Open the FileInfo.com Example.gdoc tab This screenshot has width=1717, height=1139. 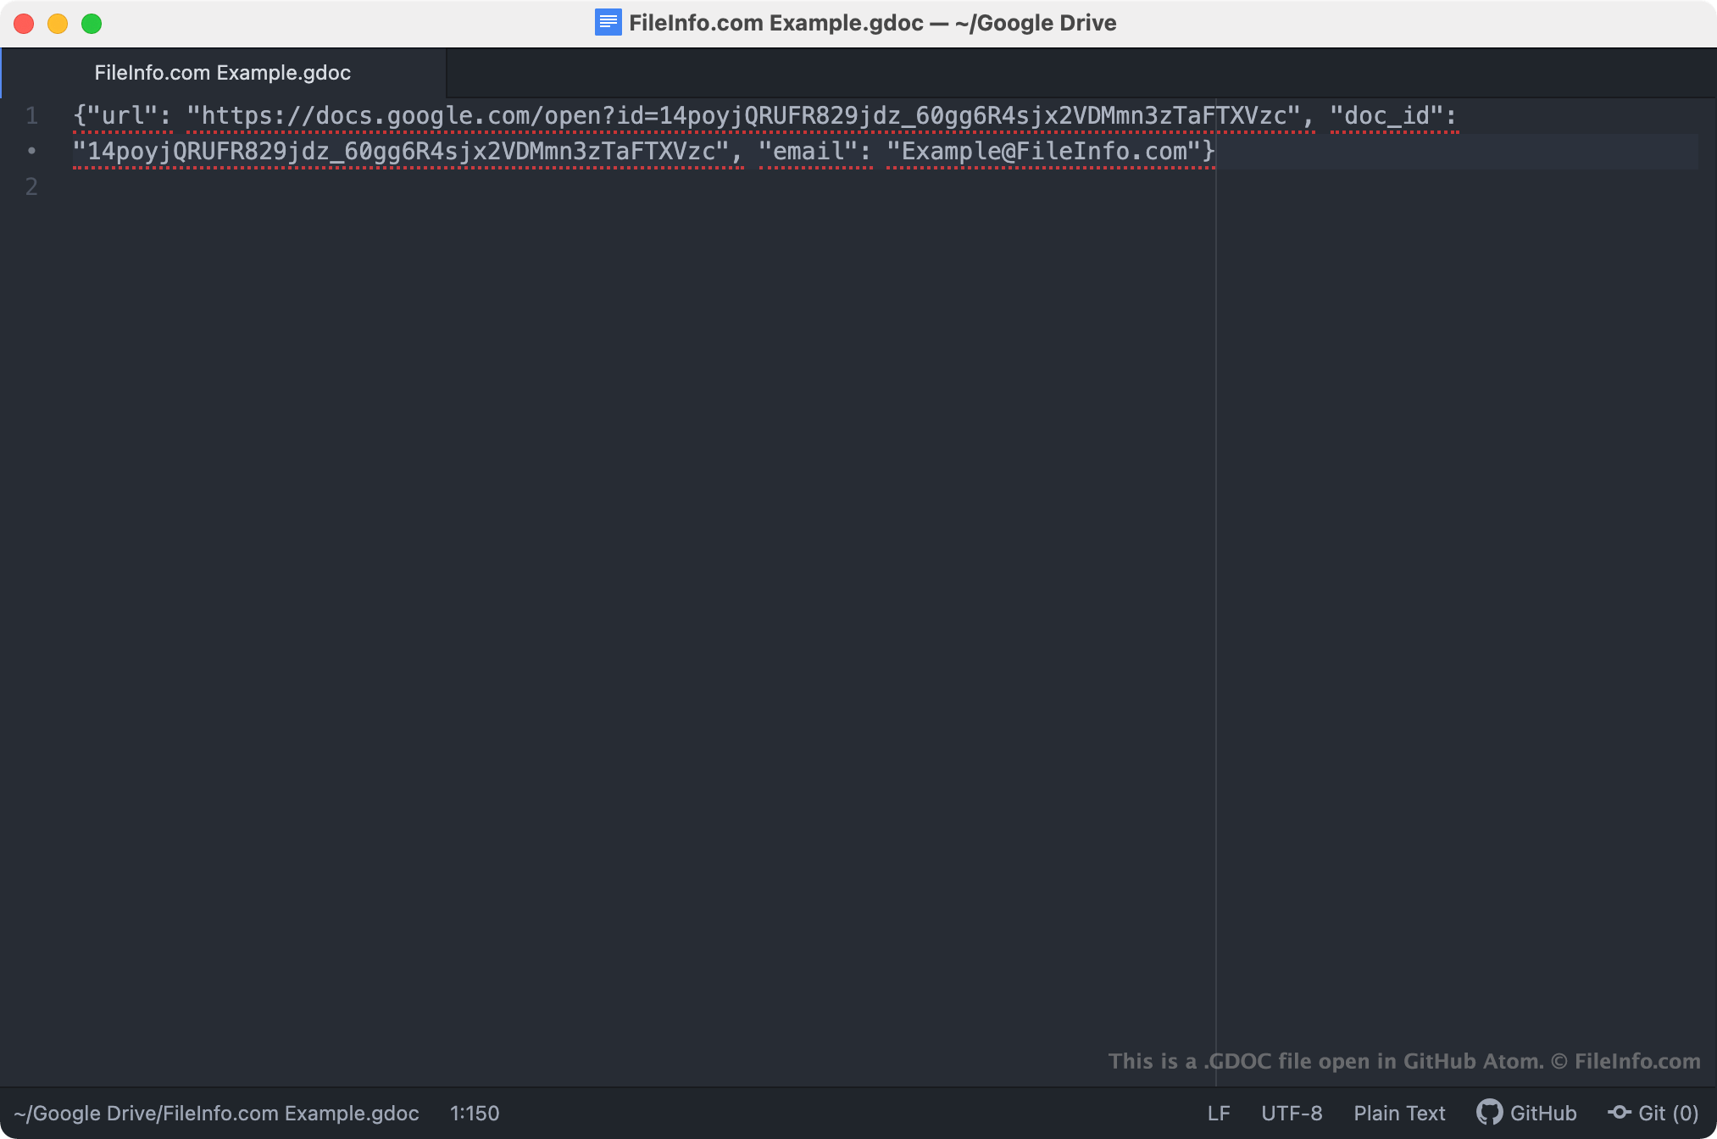(x=222, y=73)
